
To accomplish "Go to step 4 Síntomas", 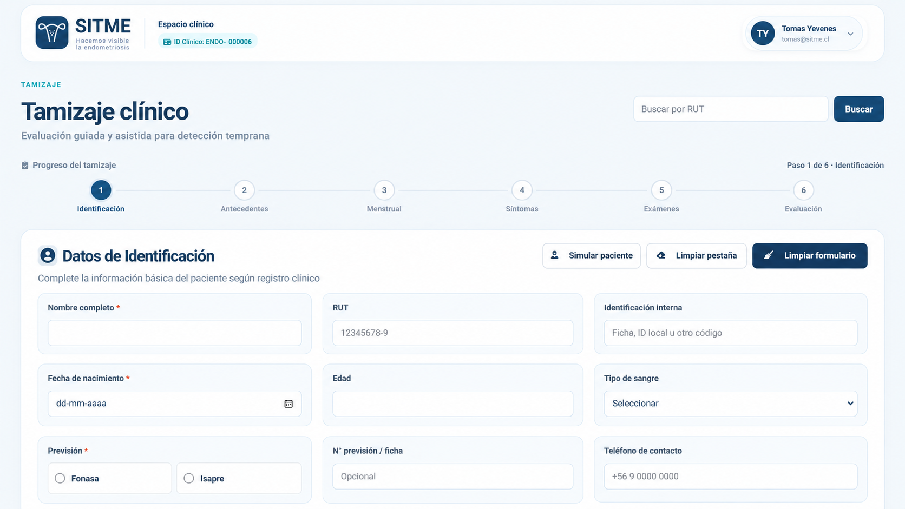I will 522,190.
